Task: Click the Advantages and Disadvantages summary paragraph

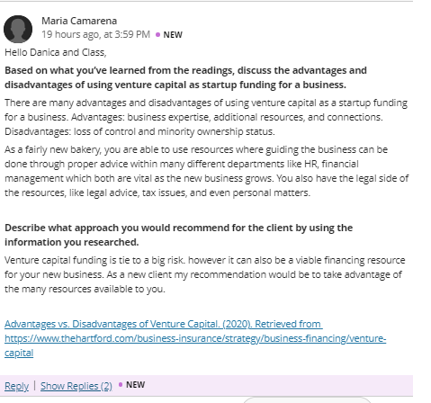Action: 206,117
